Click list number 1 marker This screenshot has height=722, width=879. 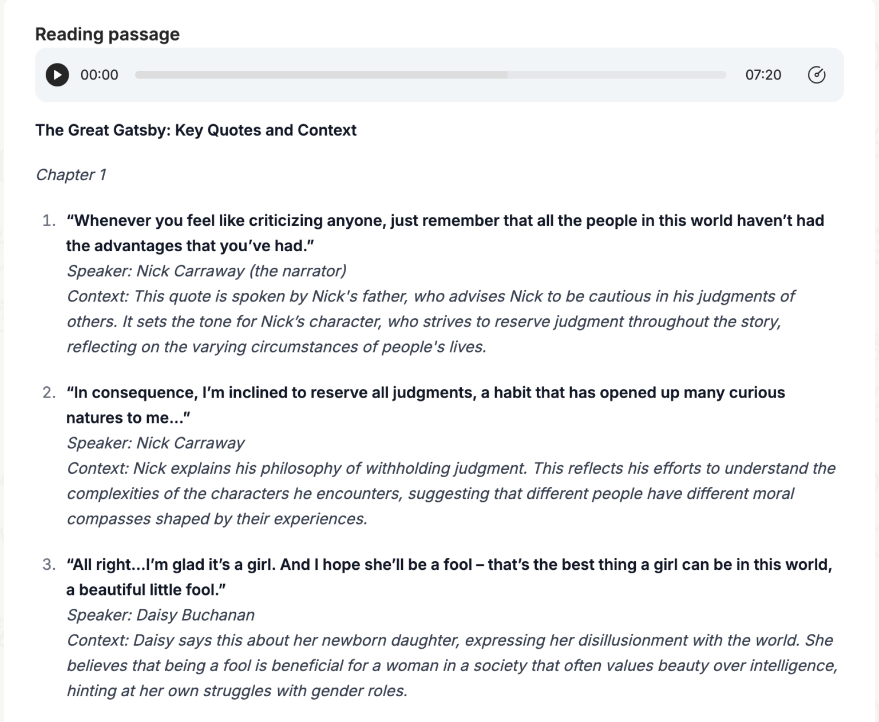49,221
